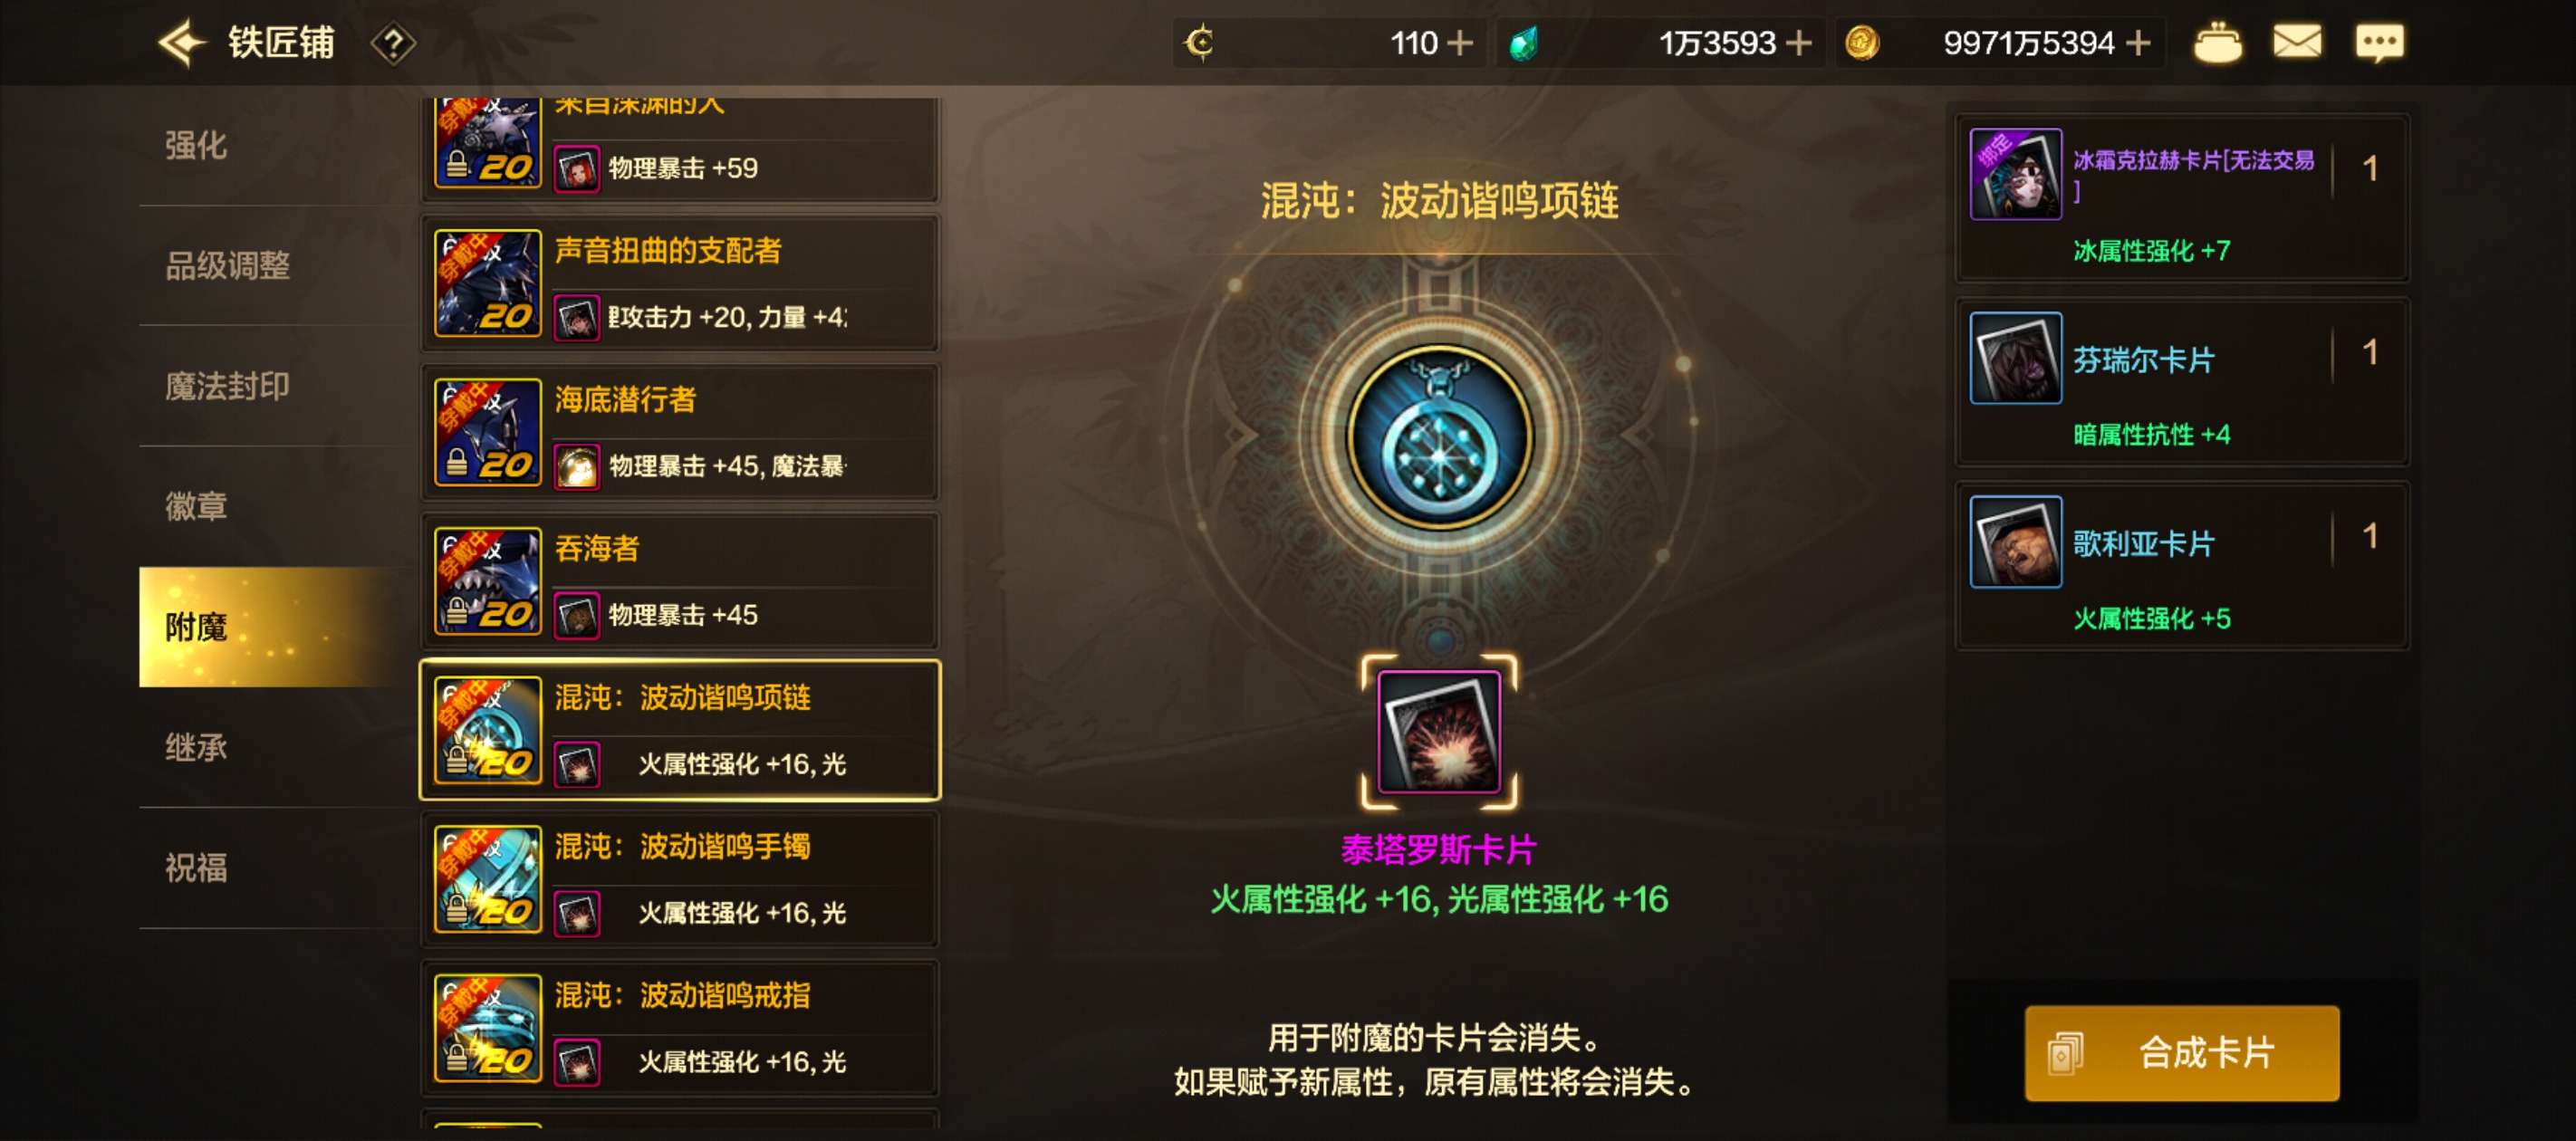Image resolution: width=2576 pixels, height=1141 pixels.
Task: Add more green gems with plus icon
Action: (1798, 43)
